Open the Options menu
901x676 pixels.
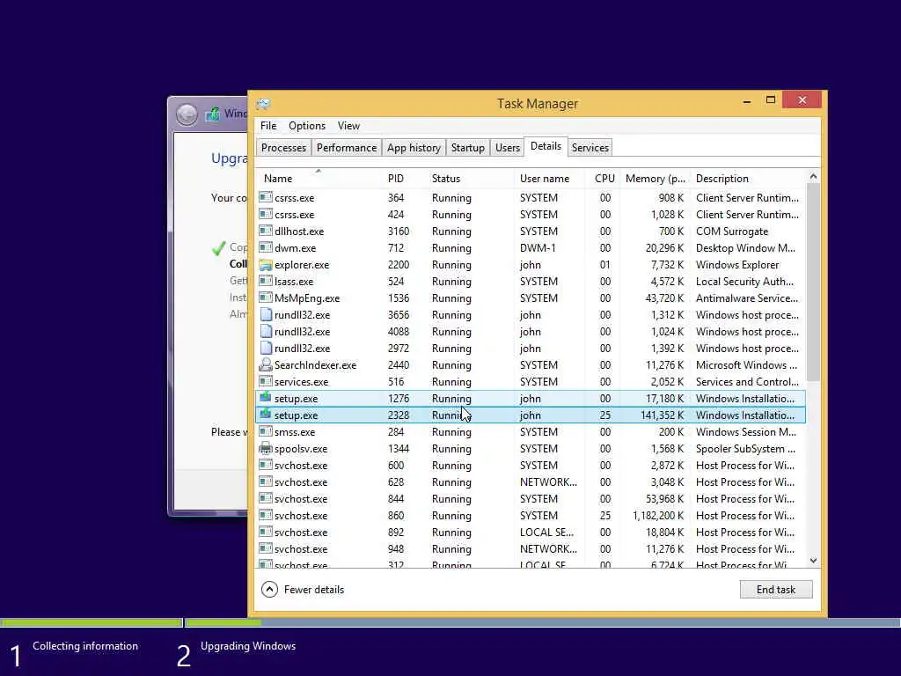click(x=307, y=126)
